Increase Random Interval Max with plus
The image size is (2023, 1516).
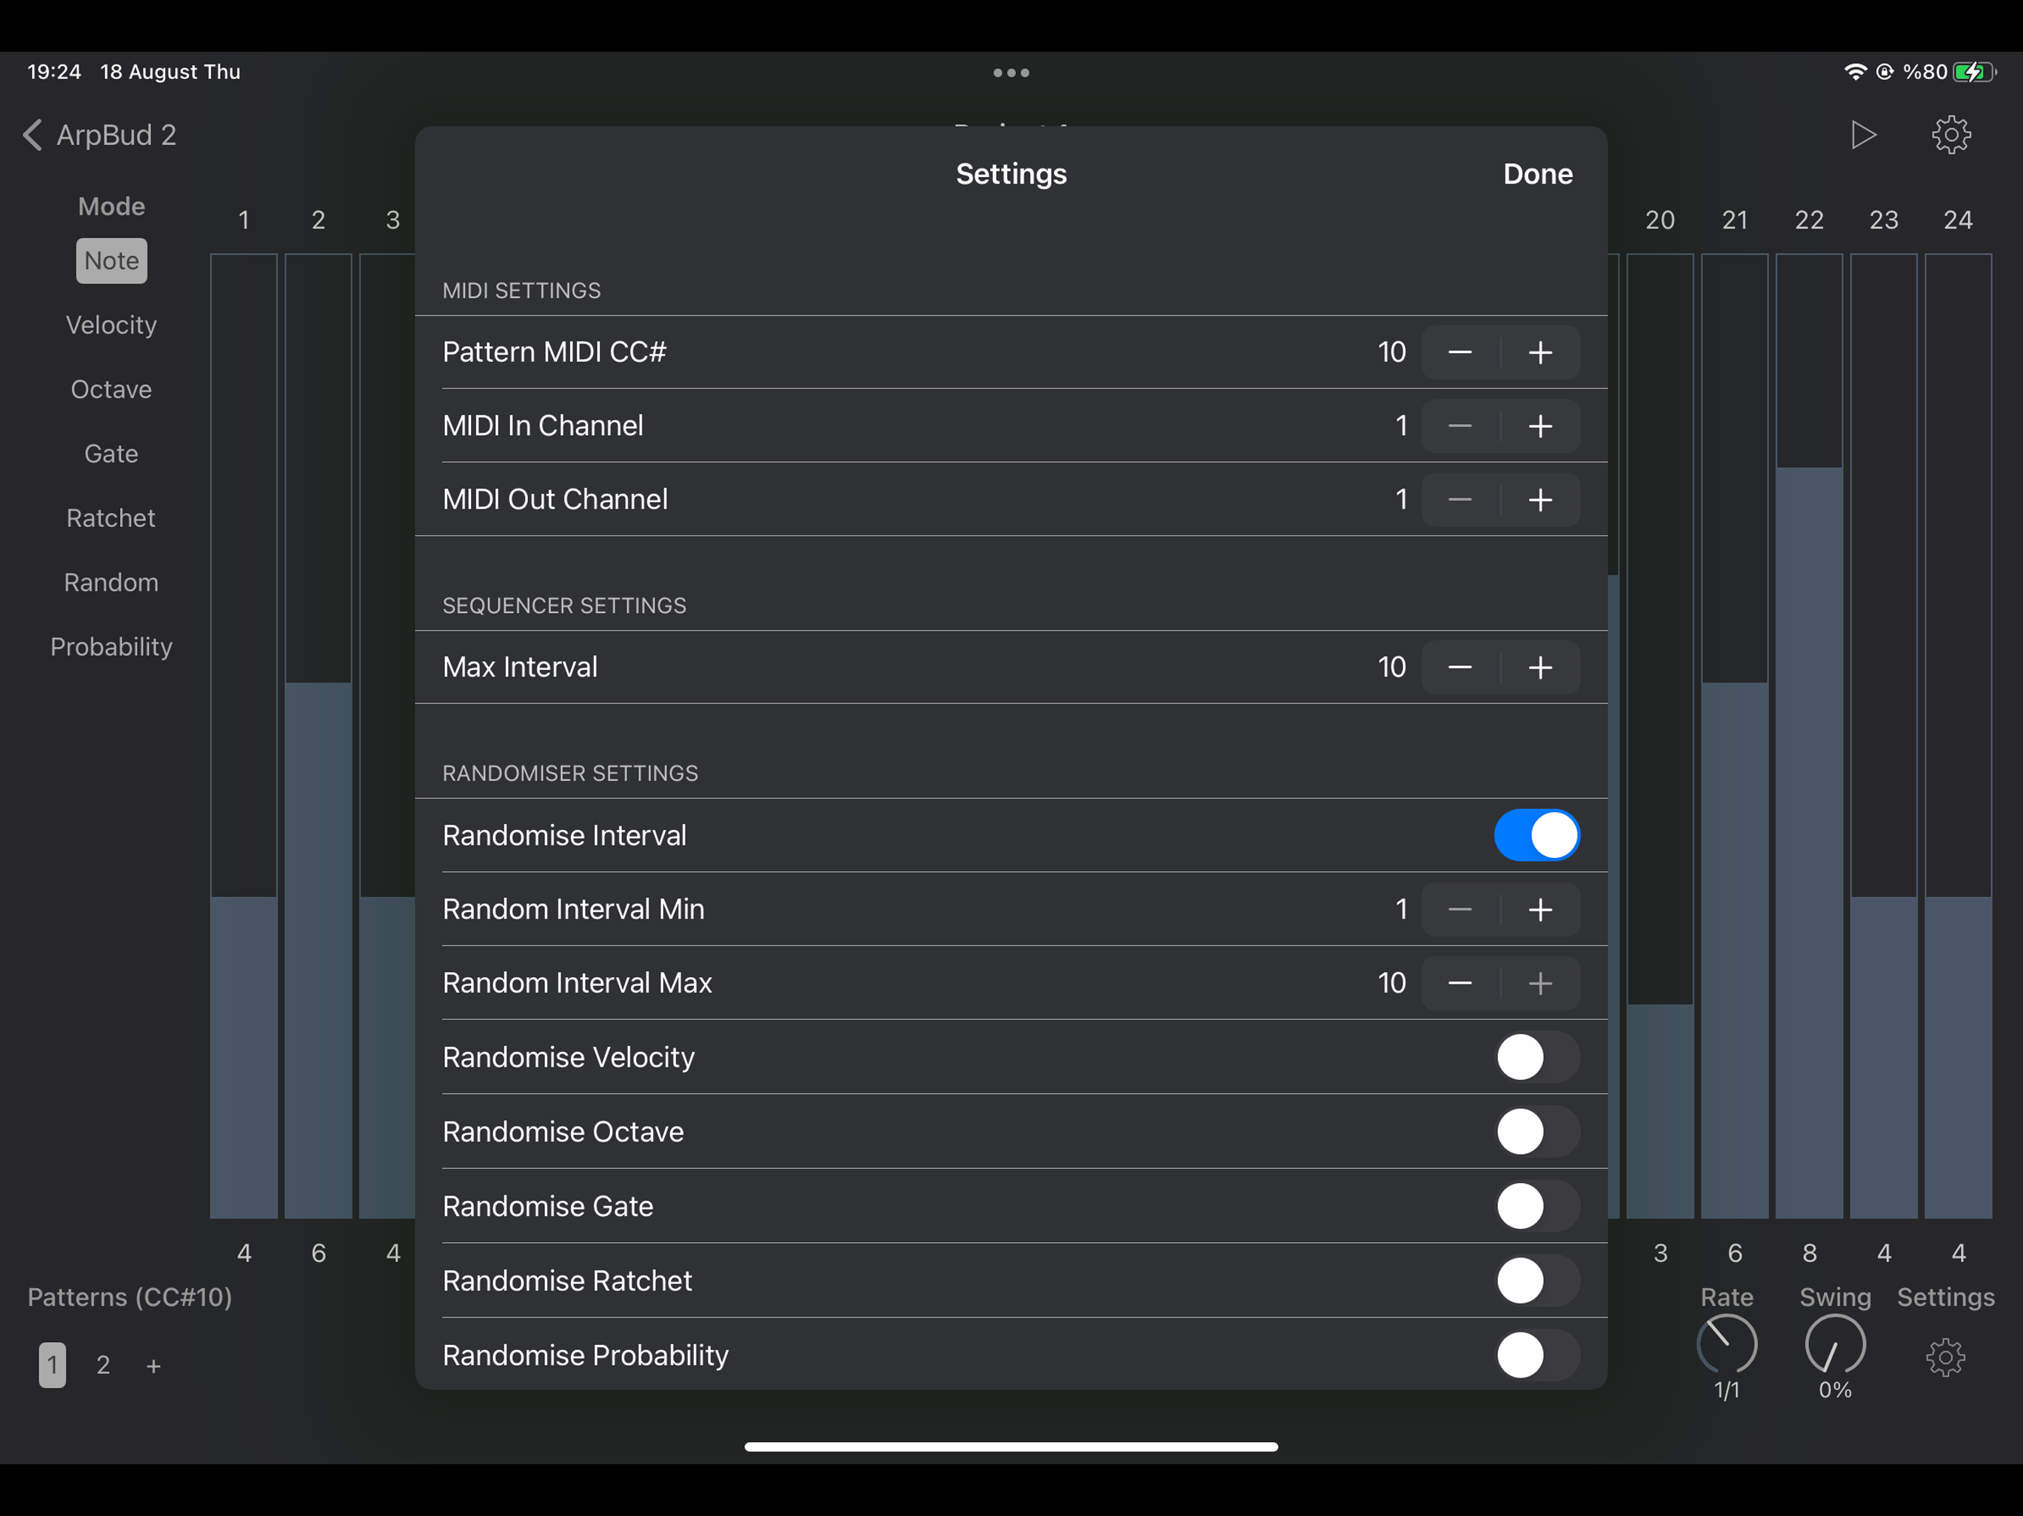coord(1540,983)
